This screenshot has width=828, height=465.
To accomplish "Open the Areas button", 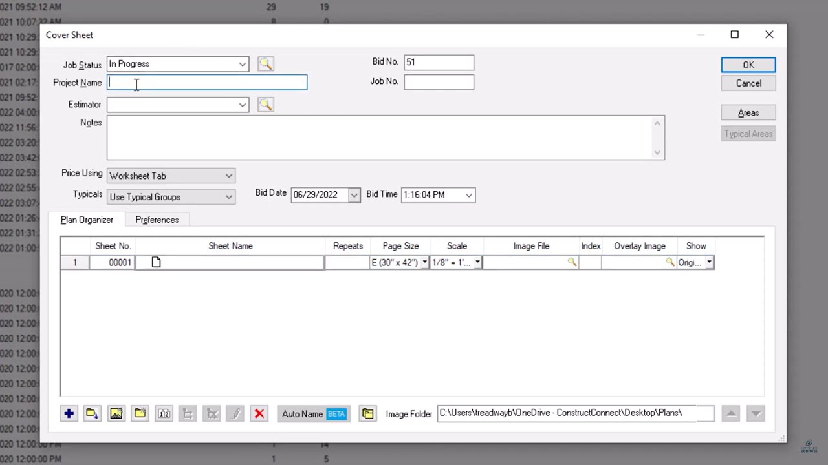I will (x=748, y=113).
